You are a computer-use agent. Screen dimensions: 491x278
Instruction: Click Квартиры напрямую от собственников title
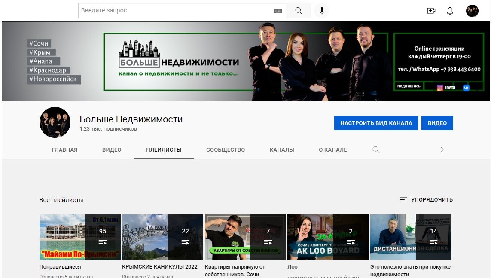(235, 271)
